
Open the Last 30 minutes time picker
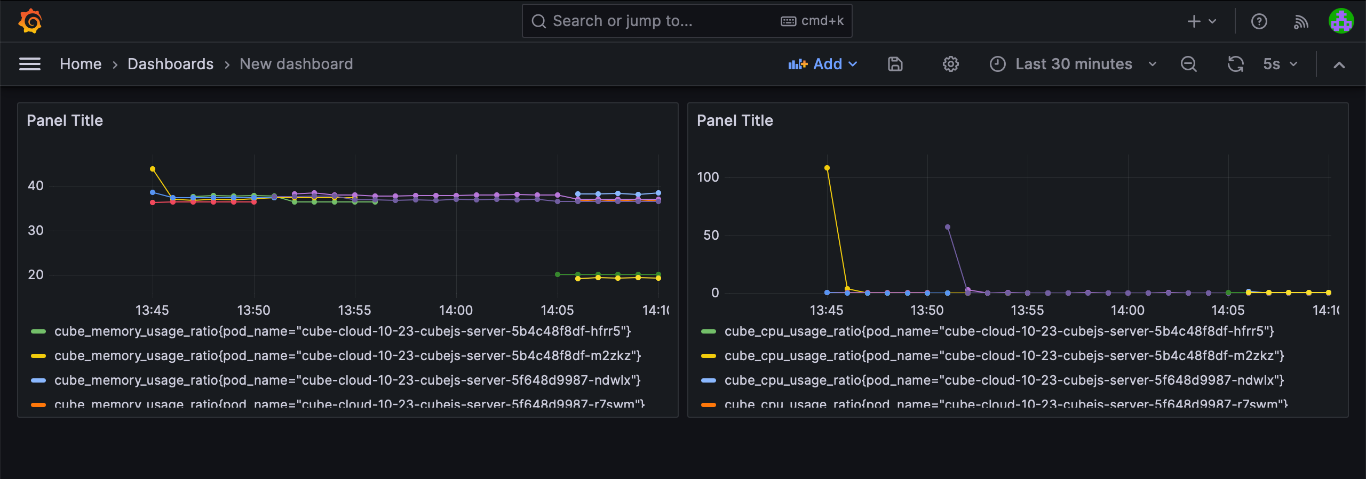tap(1073, 64)
